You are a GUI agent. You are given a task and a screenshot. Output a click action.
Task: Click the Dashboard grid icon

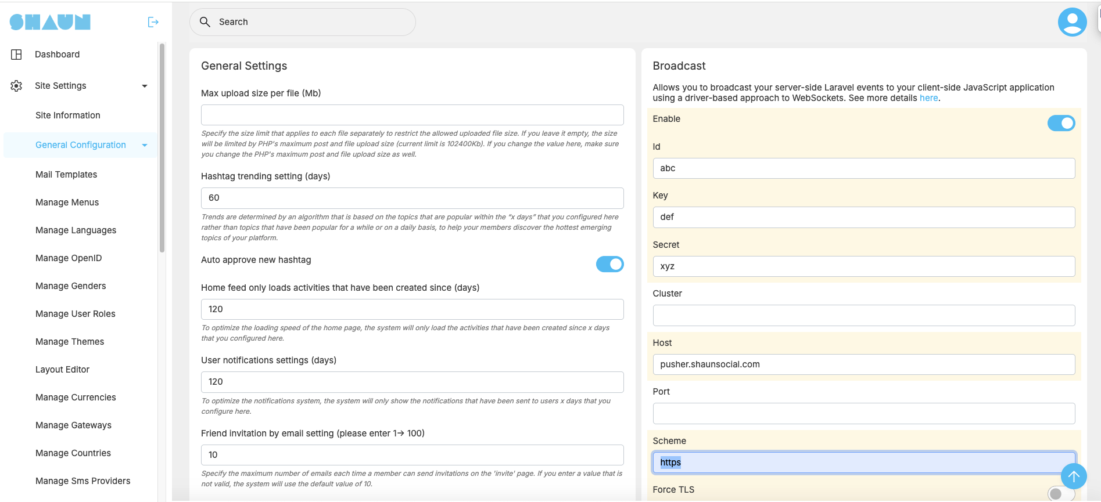pos(16,55)
